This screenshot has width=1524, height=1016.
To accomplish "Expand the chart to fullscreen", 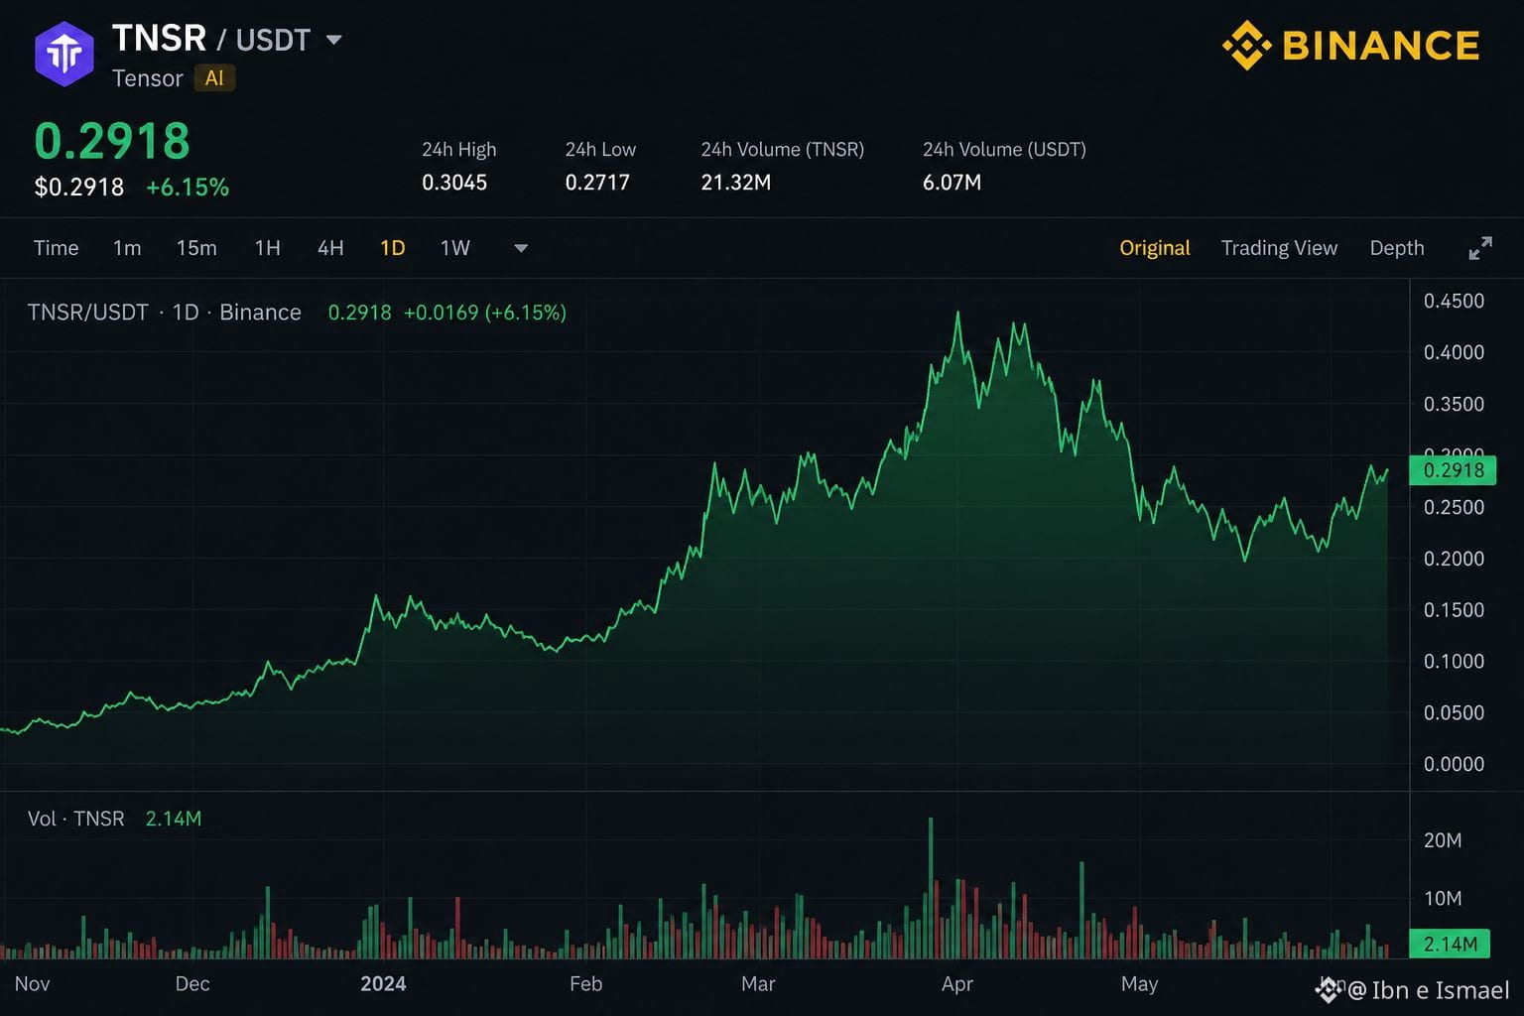I will [x=1479, y=248].
